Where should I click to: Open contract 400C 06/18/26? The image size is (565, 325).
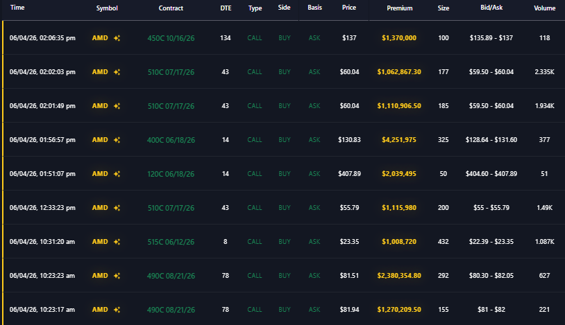[171, 140]
